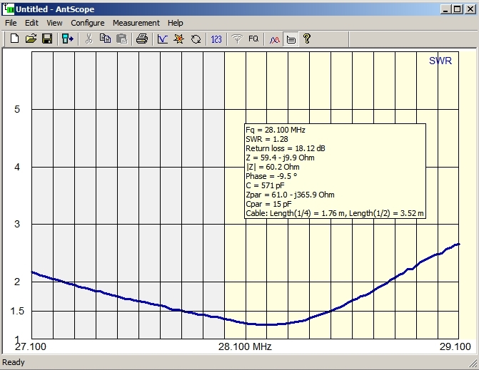Click the circular-arrows continuous scan icon
Image resolution: width=479 pixels, height=370 pixels.
(x=196, y=38)
